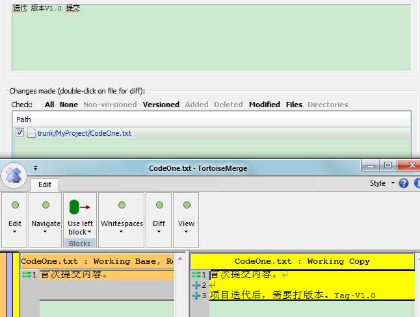This screenshot has width=420, height=317.
Task: Click the locator bar on the left edge
Action: click(x=9, y=285)
